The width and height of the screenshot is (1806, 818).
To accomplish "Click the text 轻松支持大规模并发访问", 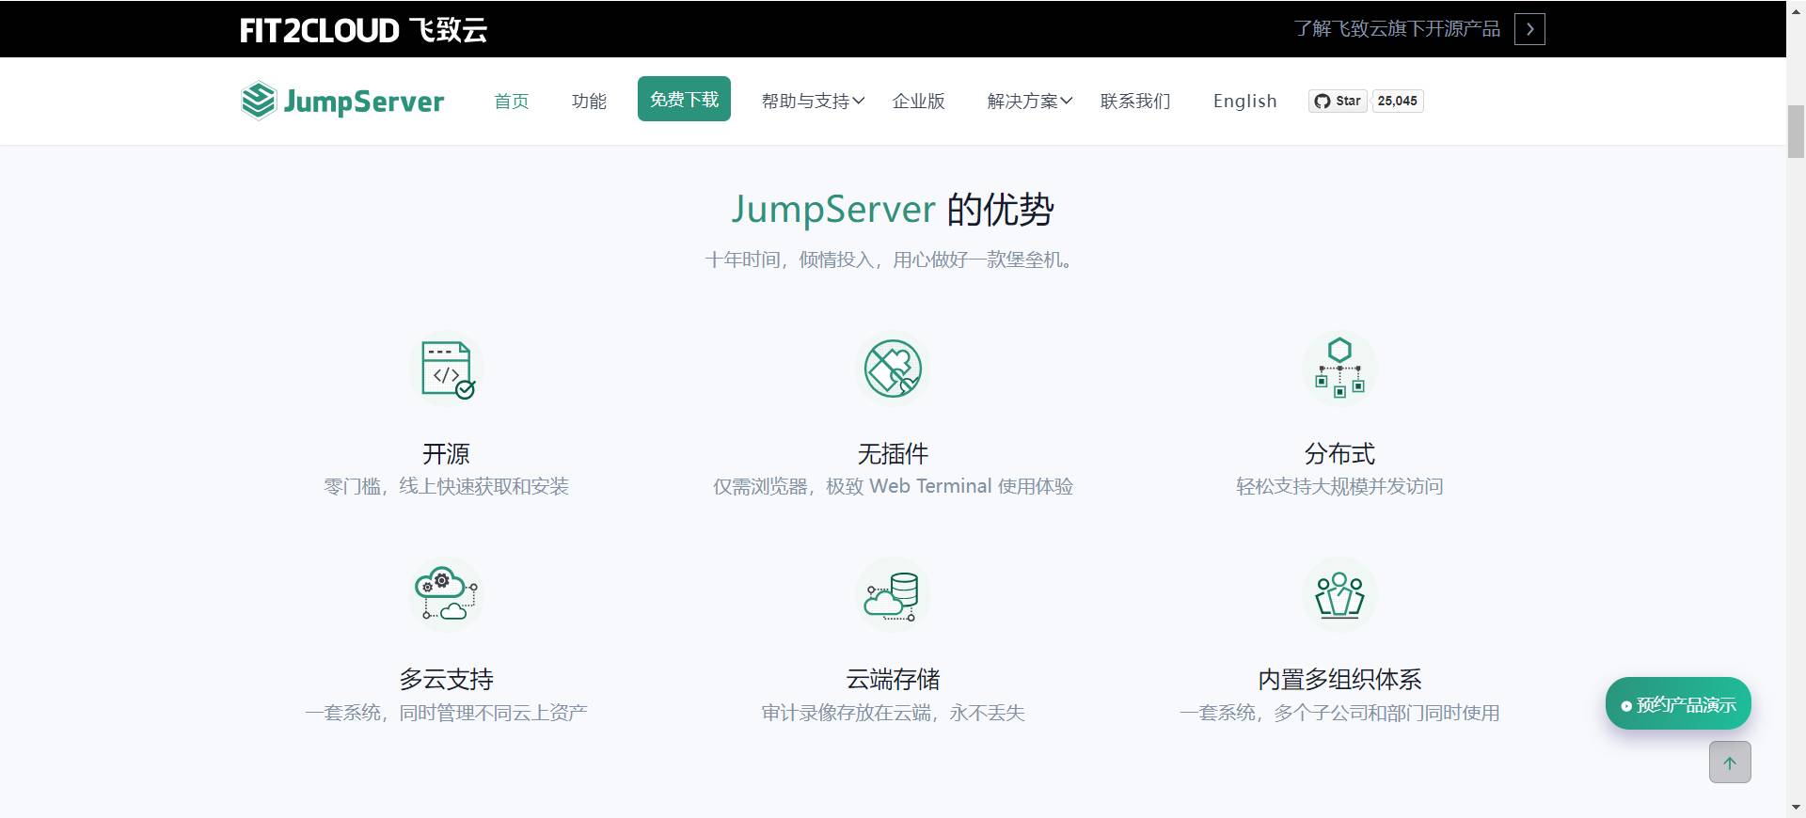I will (1339, 486).
